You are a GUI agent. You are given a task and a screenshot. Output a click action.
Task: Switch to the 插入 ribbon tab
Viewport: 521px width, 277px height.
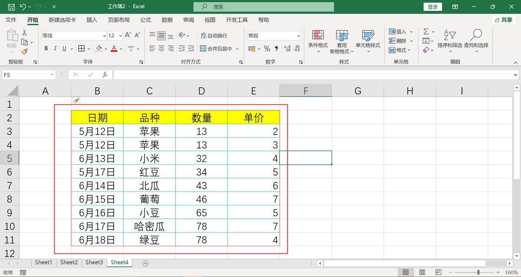[x=91, y=20]
